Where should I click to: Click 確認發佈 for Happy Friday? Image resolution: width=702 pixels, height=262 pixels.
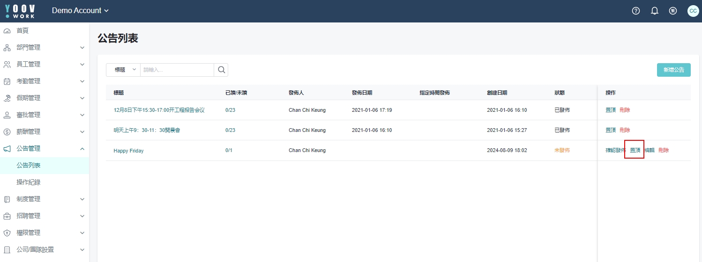coord(615,150)
